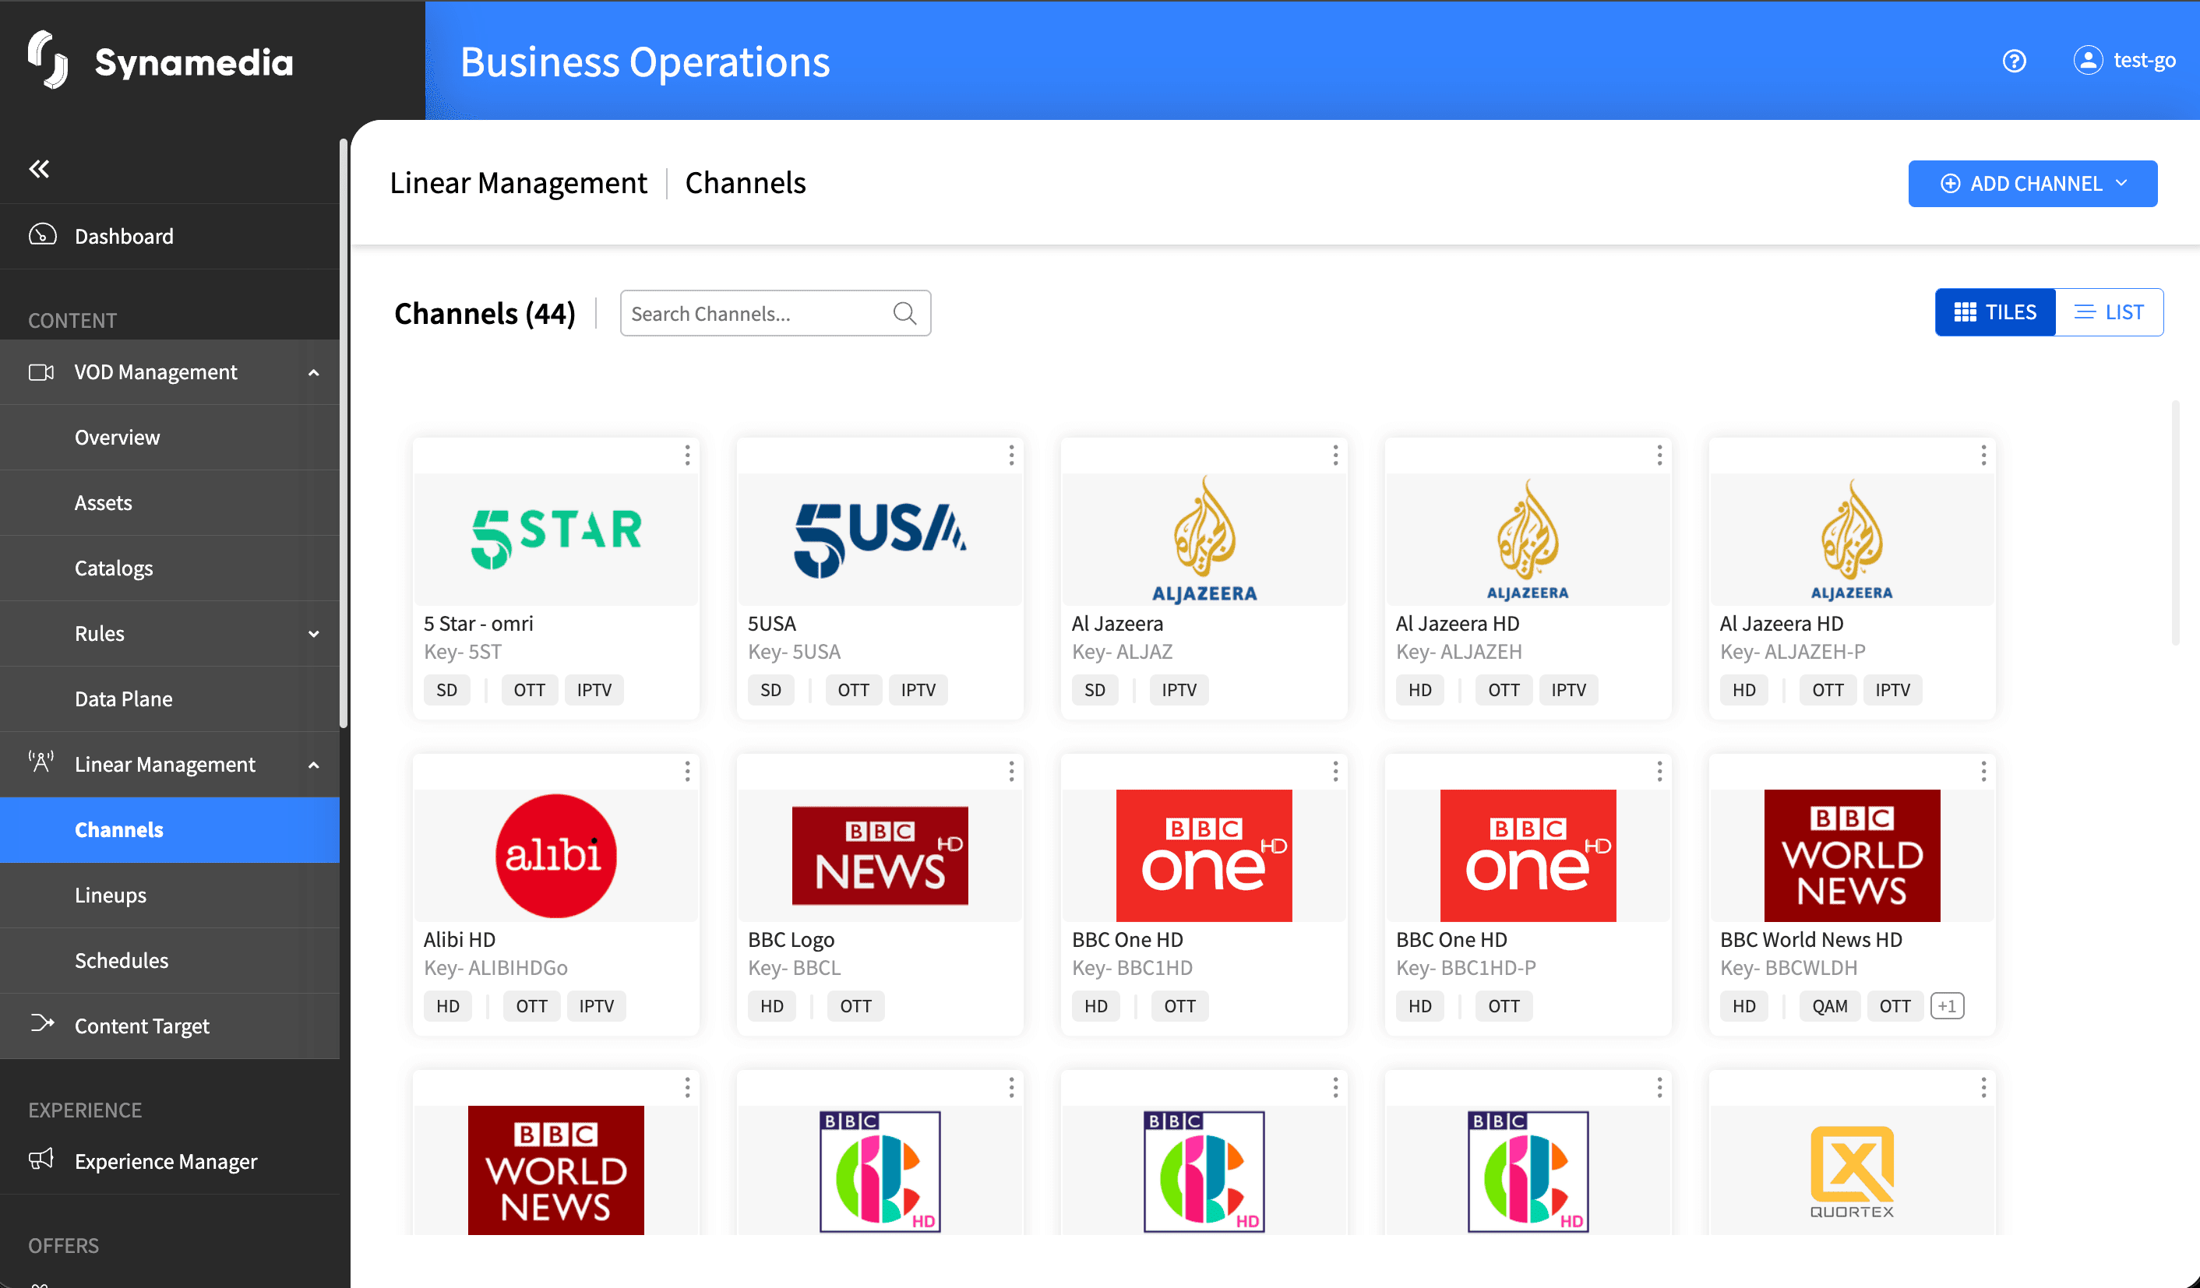
Task: Collapse the VOD Management section chevron
Action: tap(313, 372)
